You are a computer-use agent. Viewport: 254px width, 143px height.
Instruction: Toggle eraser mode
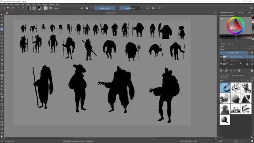(x=82, y=8)
